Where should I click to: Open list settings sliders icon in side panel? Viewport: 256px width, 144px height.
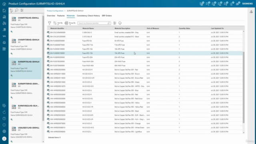pyautogui.click(x=22, y=10)
